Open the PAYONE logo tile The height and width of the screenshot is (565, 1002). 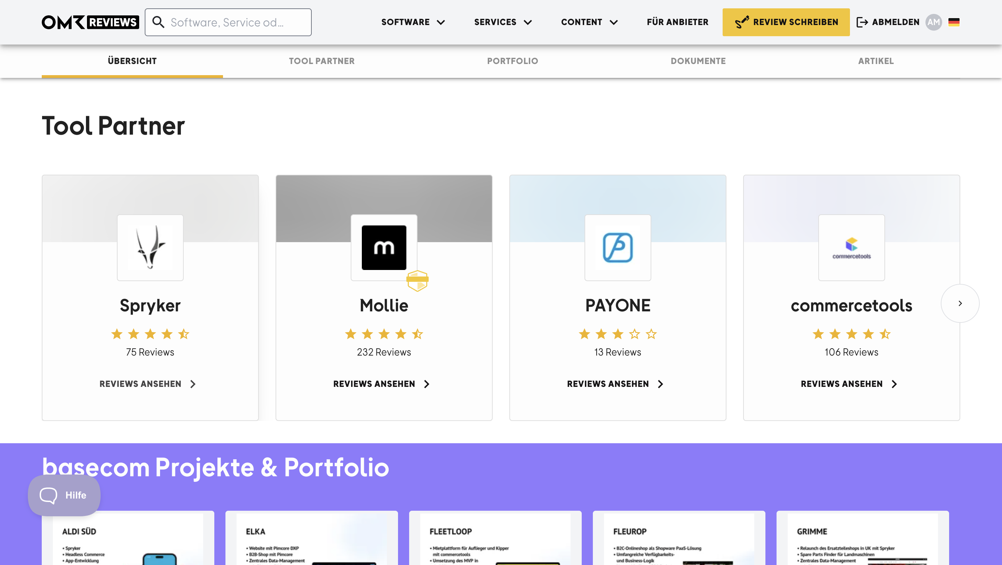(618, 248)
